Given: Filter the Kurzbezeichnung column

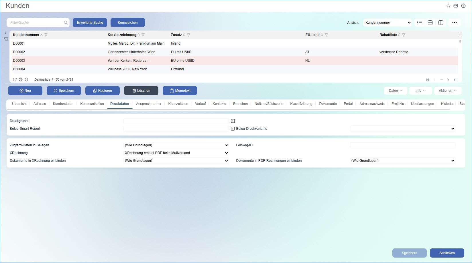Looking at the screenshot, I should [x=143, y=35].
